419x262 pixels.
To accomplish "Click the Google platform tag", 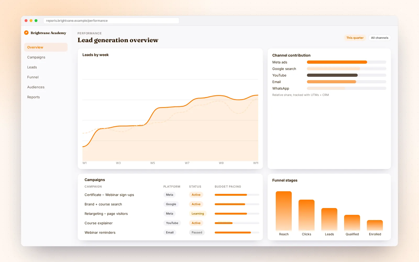I will tap(171, 204).
